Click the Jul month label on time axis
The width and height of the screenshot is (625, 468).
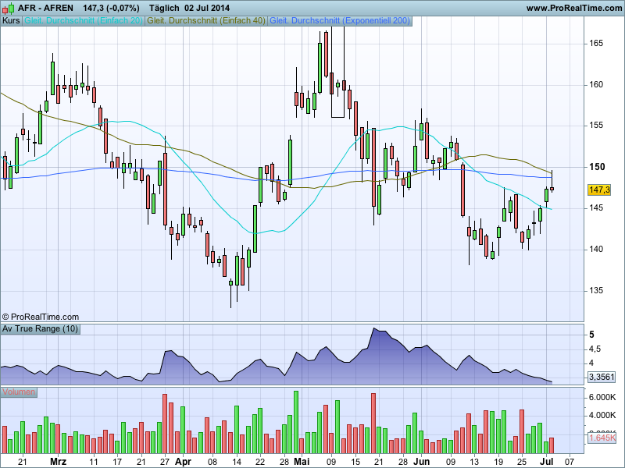pos(546,462)
